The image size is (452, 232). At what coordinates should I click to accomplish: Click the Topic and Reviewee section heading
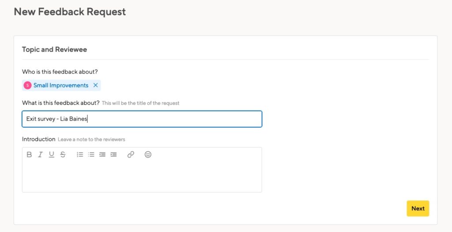coord(54,50)
